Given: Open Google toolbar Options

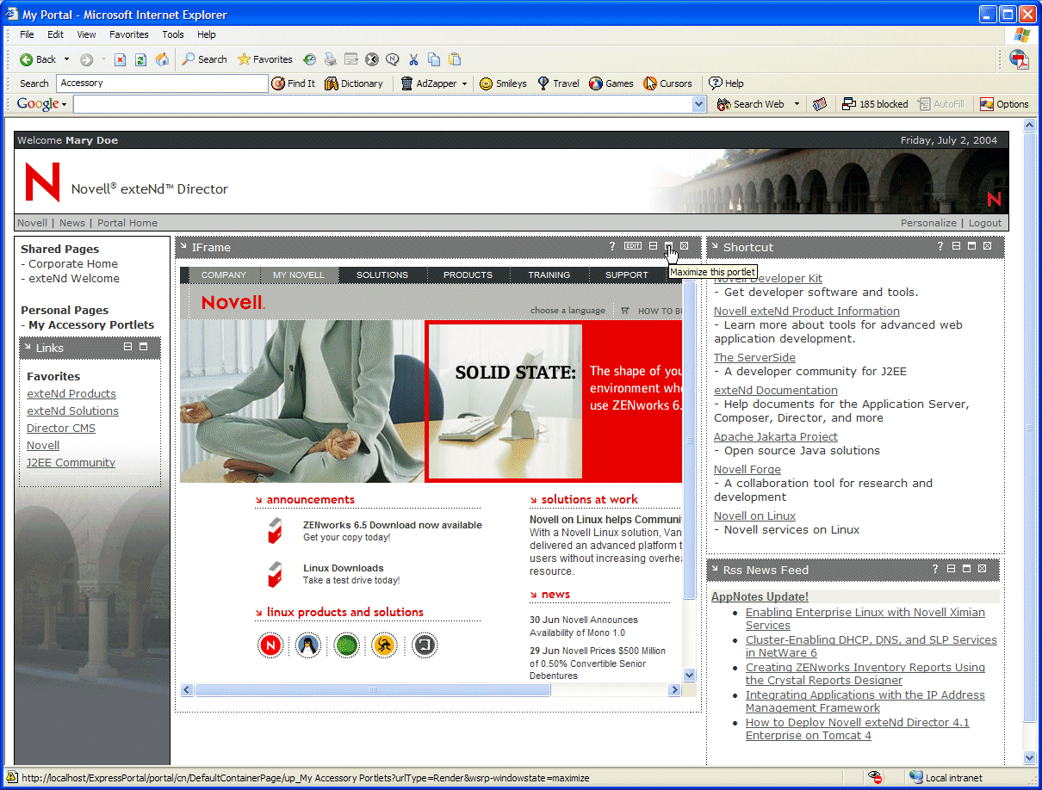Looking at the screenshot, I should 1004,104.
